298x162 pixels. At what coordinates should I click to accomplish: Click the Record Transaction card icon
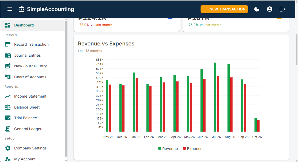click(8, 44)
